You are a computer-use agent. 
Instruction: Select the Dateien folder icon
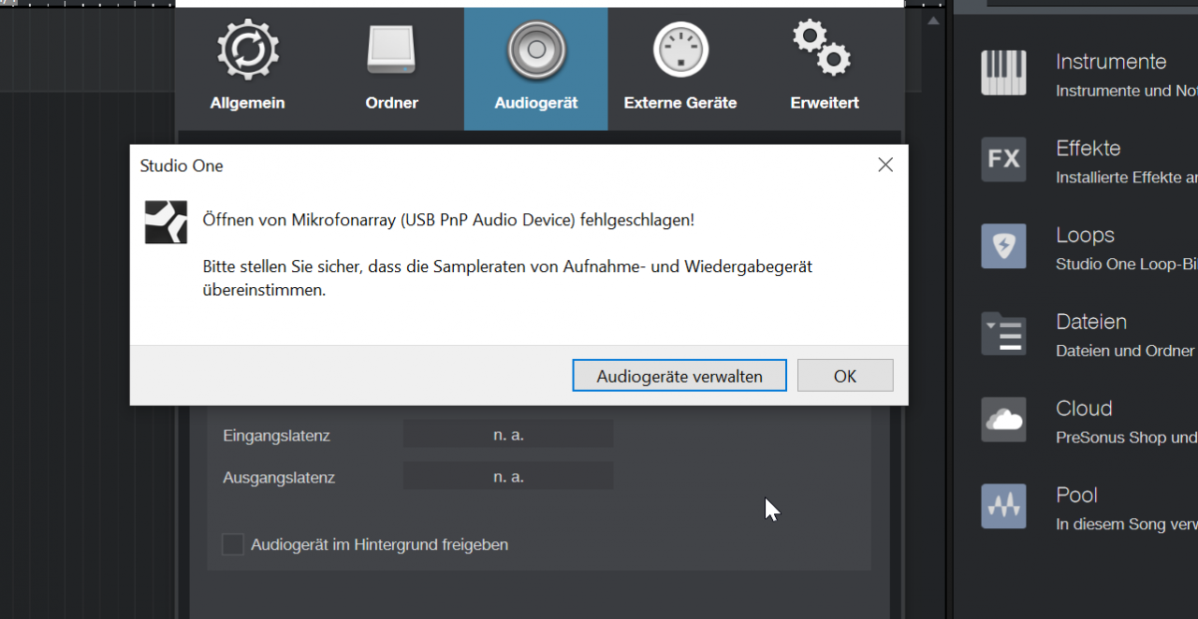tap(1003, 333)
